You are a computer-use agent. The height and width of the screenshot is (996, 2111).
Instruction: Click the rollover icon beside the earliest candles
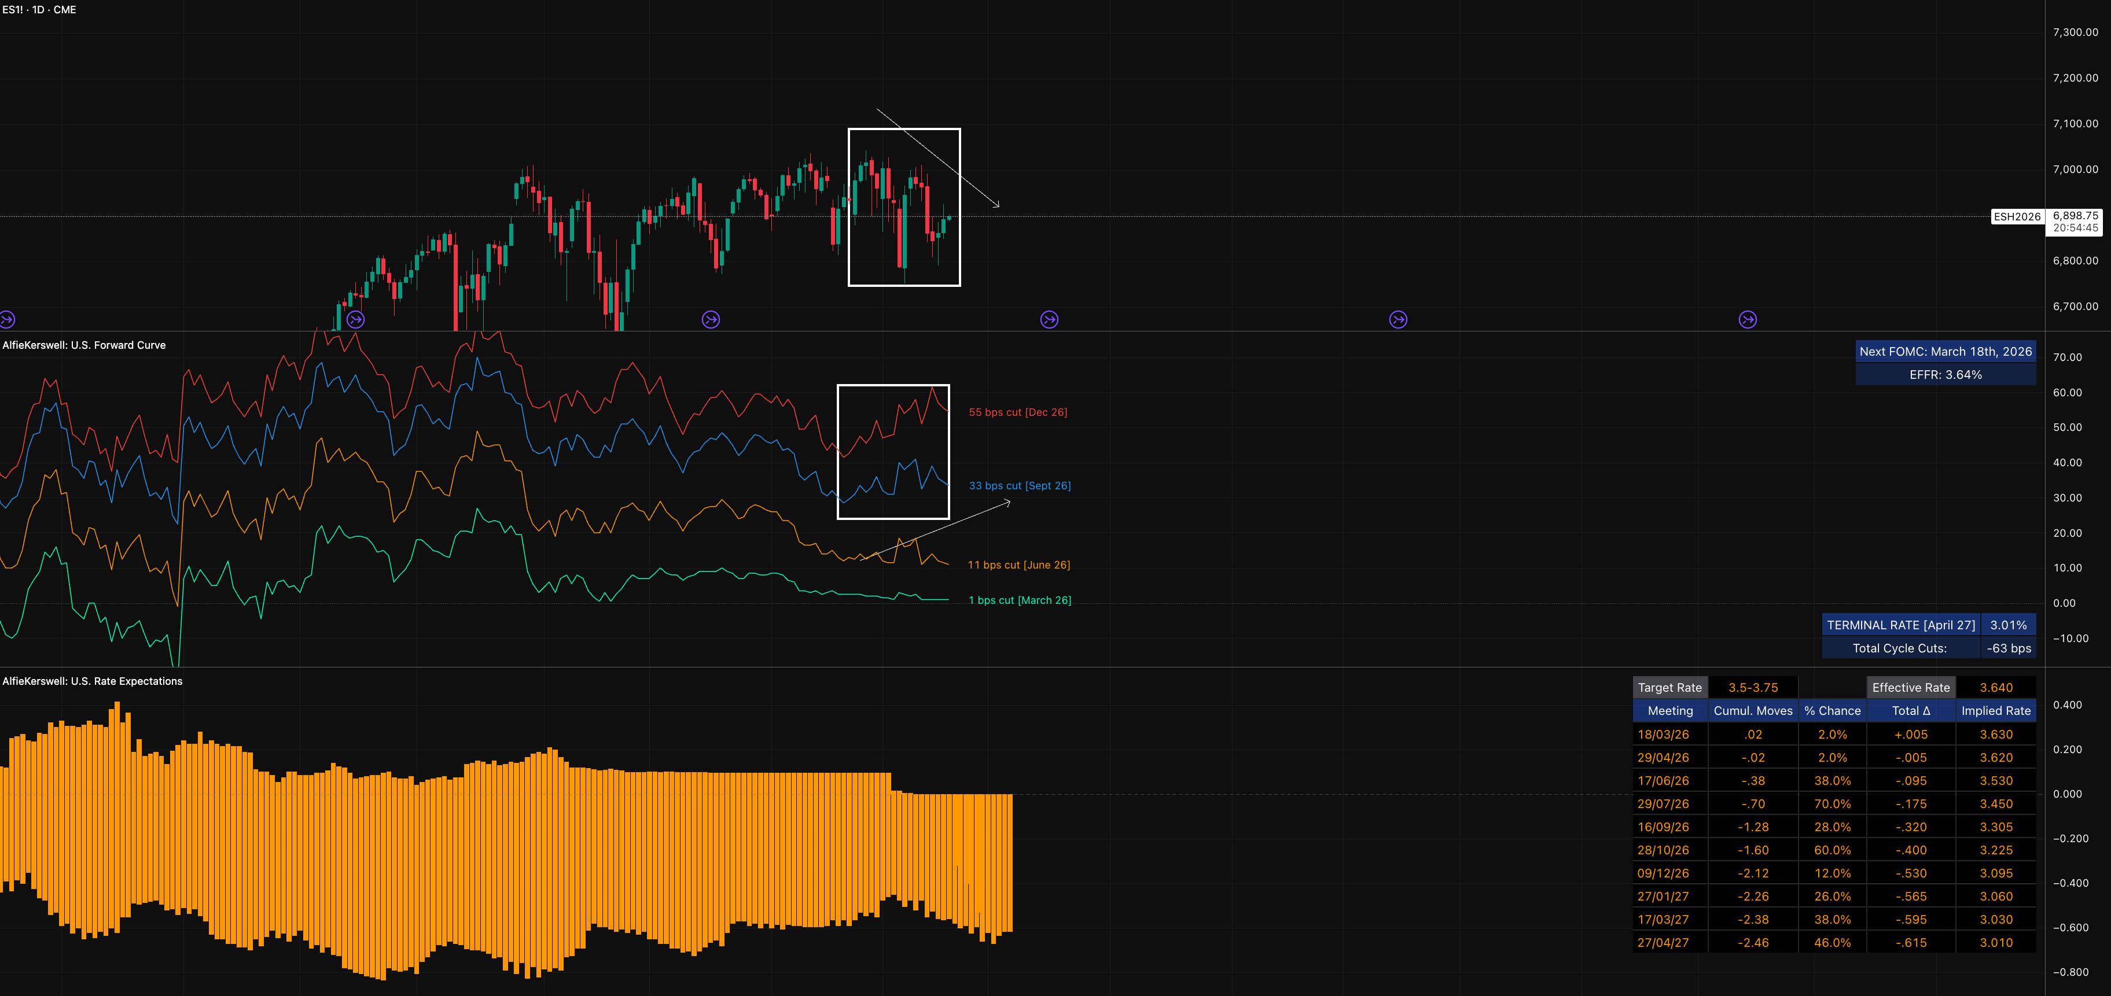tap(356, 319)
